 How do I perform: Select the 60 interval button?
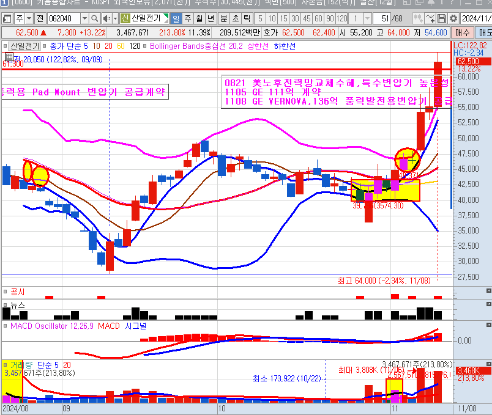click(318, 18)
